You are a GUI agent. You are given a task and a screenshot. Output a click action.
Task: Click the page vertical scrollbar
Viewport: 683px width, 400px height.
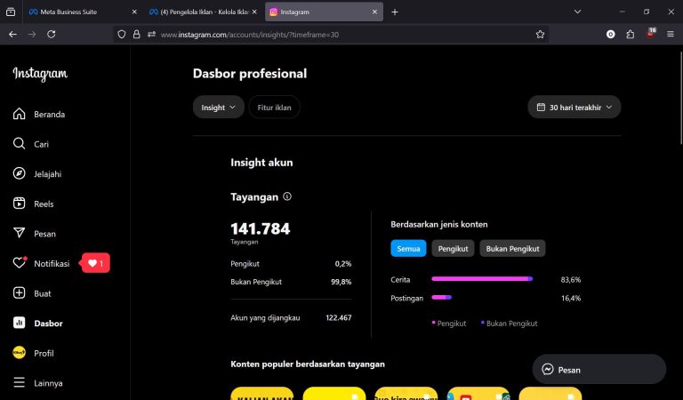(x=681, y=98)
